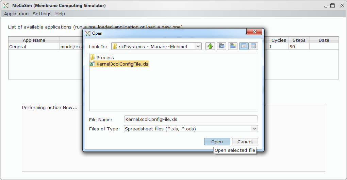The image size is (347, 180).
Task: Click the MeCoSim title bar icon
Action: [6, 5]
